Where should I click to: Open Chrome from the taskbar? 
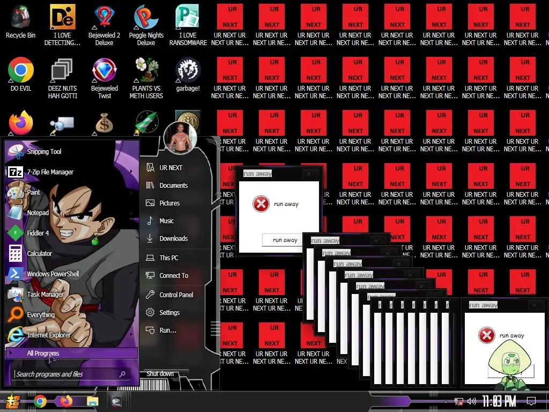[40, 401]
